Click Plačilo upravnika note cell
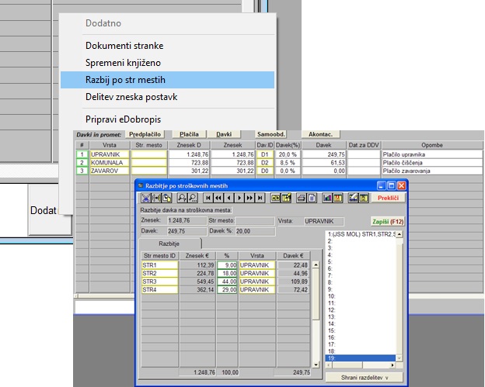 coord(432,154)
